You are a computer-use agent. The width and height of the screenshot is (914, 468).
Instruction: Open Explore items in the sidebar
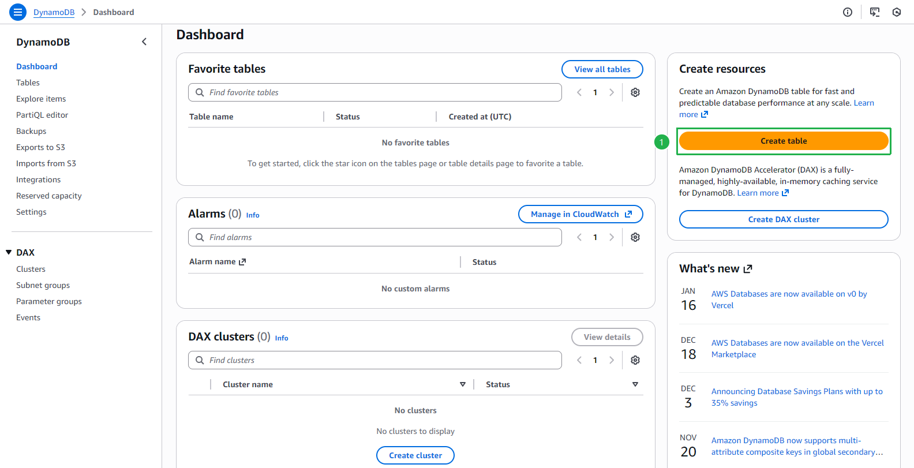pyautogui.click(x=41, y=99)
